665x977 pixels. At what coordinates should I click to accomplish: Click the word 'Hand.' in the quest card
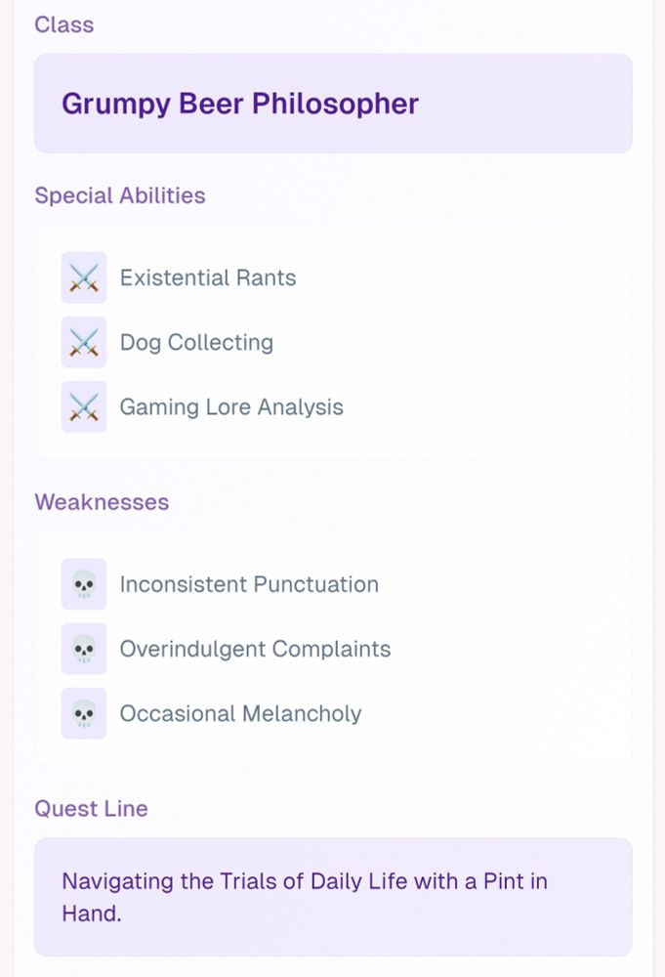point(92,914)
